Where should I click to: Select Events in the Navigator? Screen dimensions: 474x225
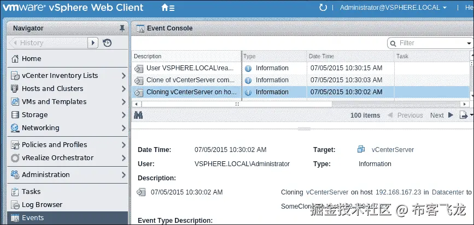pos(68,218)
